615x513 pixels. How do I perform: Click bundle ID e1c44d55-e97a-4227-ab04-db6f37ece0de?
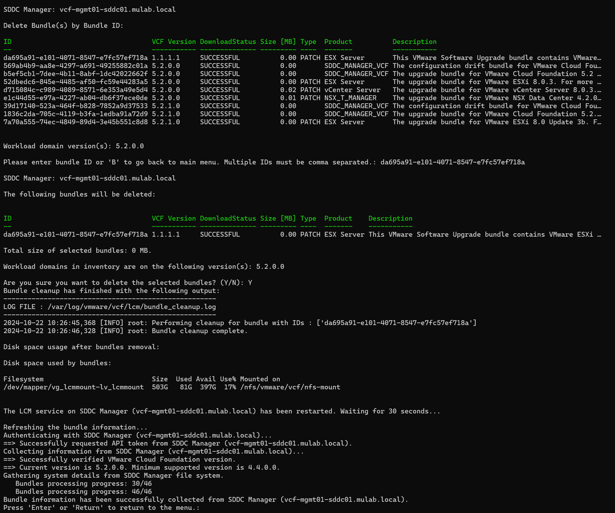coord(76,98)
